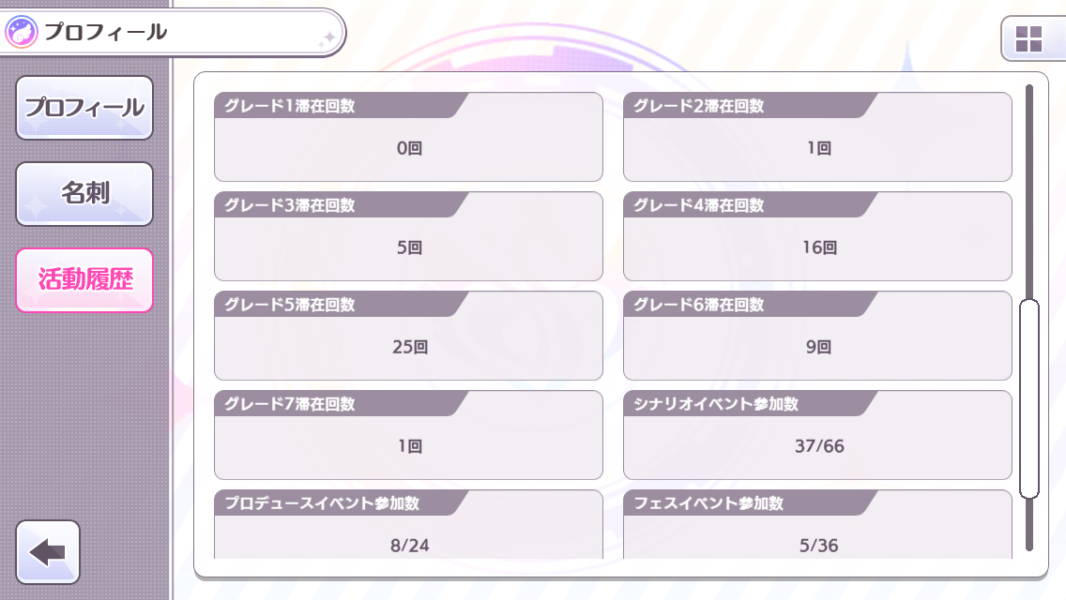1066x600 pixels.
Task: Open the プロデュースイベント参加数 card
Action: pos(408,525)
